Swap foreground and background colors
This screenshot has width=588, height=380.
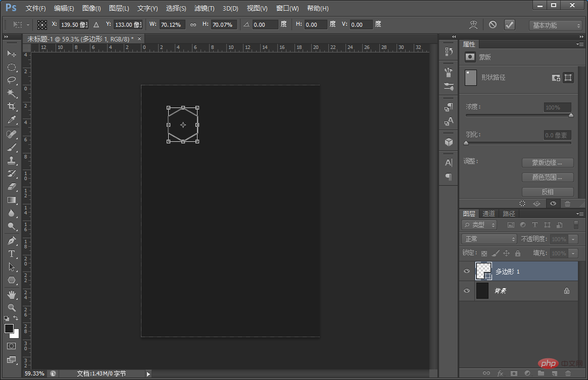(x=16, y=318)
